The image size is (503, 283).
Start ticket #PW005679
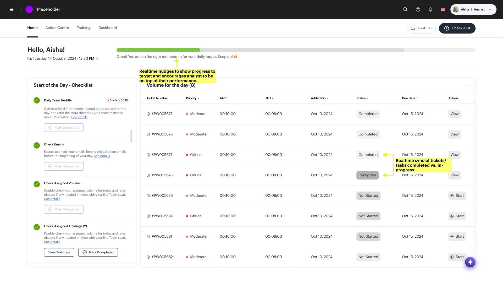coord(457,196)
